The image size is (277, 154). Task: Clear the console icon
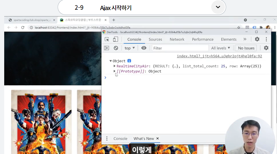116,48
